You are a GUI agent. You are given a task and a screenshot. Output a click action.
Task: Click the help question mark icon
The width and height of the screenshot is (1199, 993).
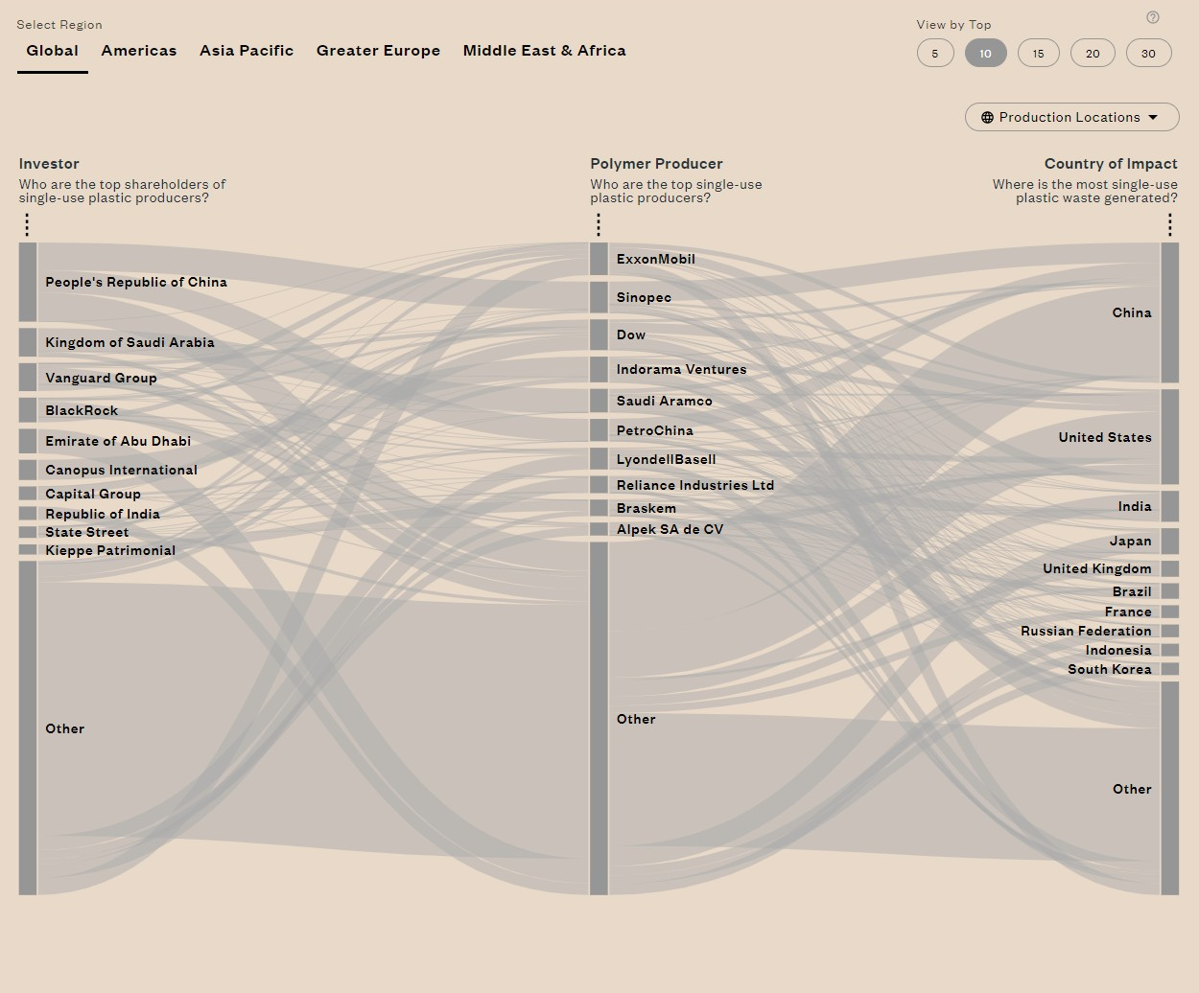point(1153,17)
